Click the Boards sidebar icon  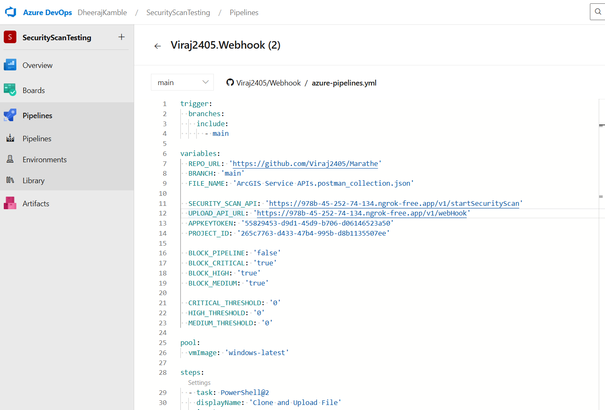pyautogui.click(x=10, y=90)
